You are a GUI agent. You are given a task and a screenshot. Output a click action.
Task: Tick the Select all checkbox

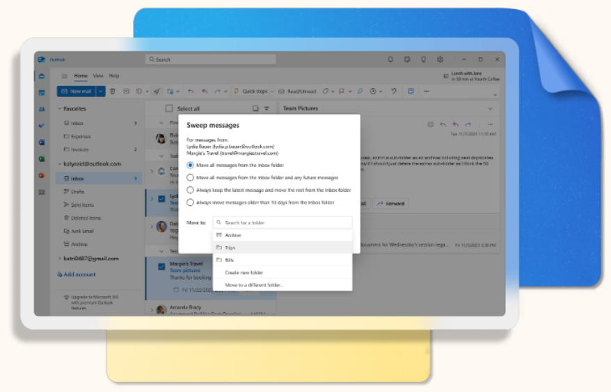click(x=168, y=108)
